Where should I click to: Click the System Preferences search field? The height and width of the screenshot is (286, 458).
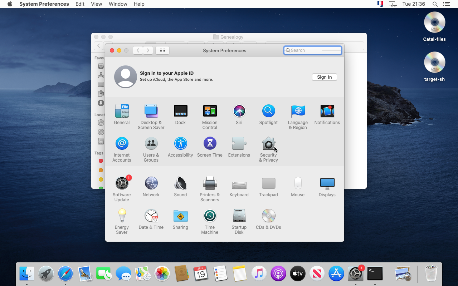tap(313, 50)
